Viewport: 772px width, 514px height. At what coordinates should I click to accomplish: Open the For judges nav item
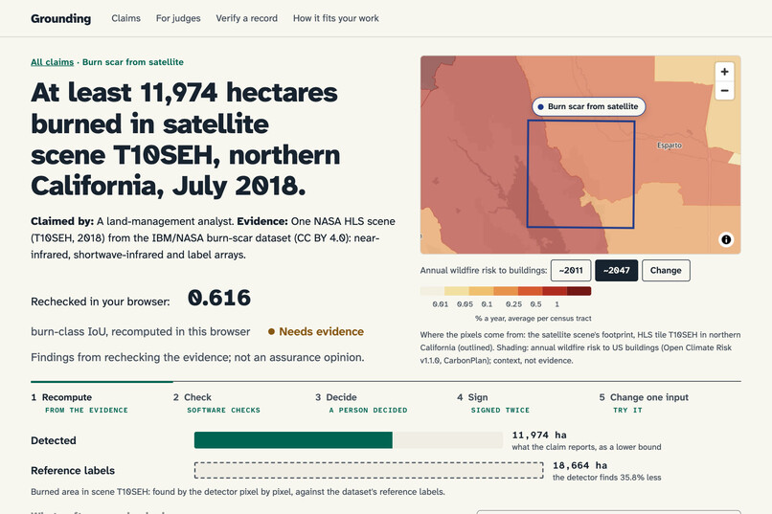(178, 18)
